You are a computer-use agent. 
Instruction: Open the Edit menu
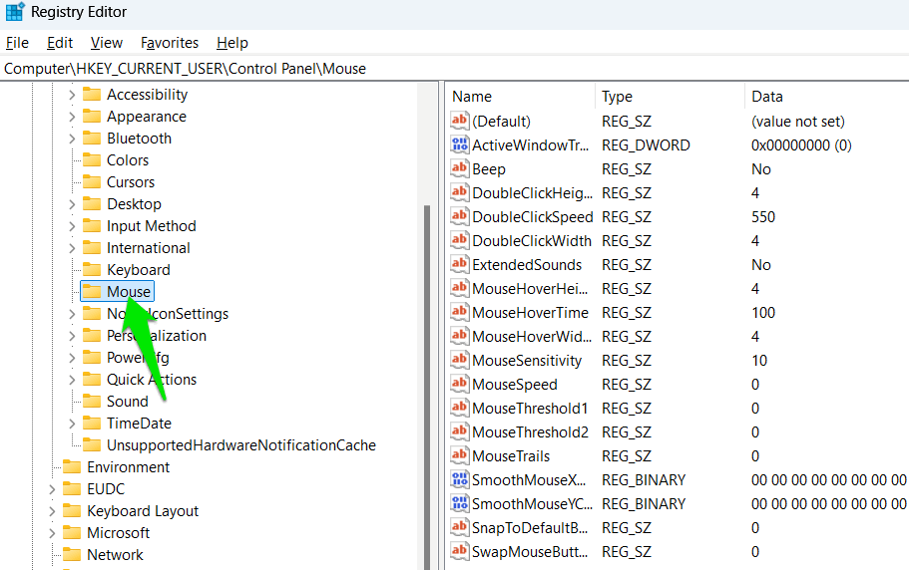(60, 43)
